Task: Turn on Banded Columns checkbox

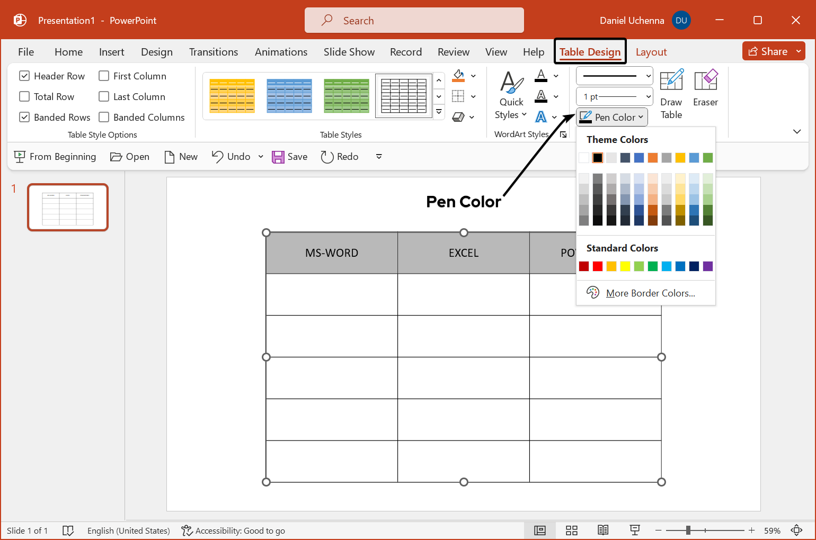Action: click(x=104, y=118)
